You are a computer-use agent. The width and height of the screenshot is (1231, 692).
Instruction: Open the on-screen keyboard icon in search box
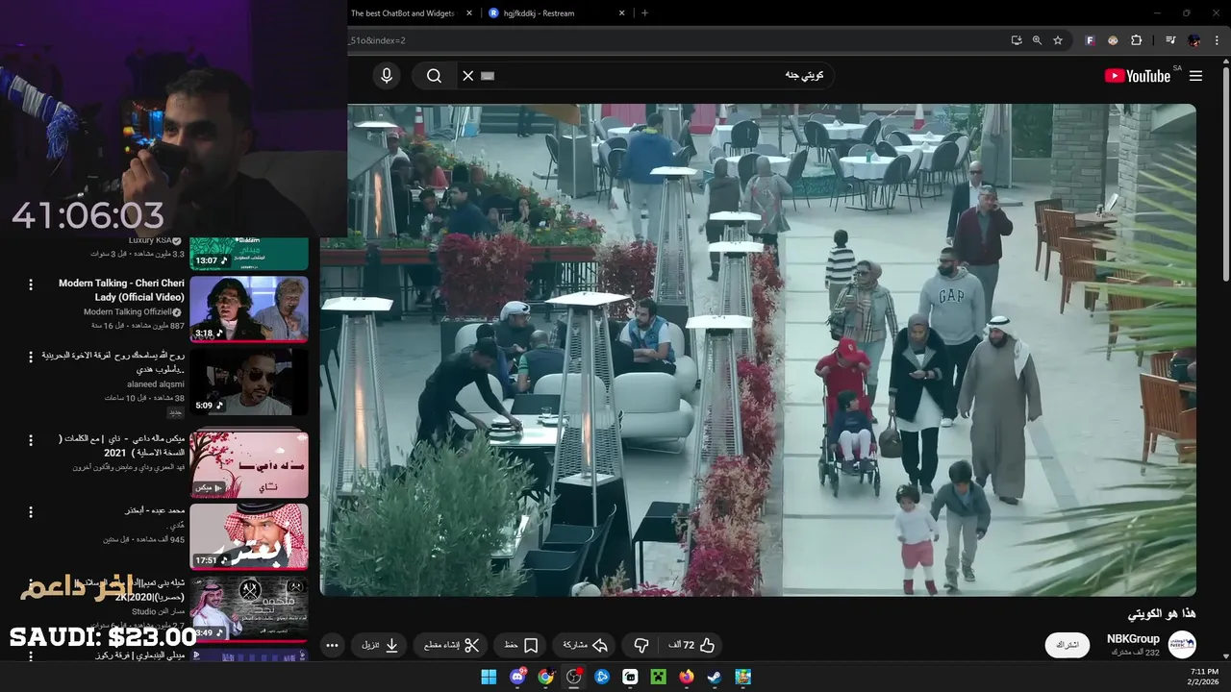coord(488,76)
